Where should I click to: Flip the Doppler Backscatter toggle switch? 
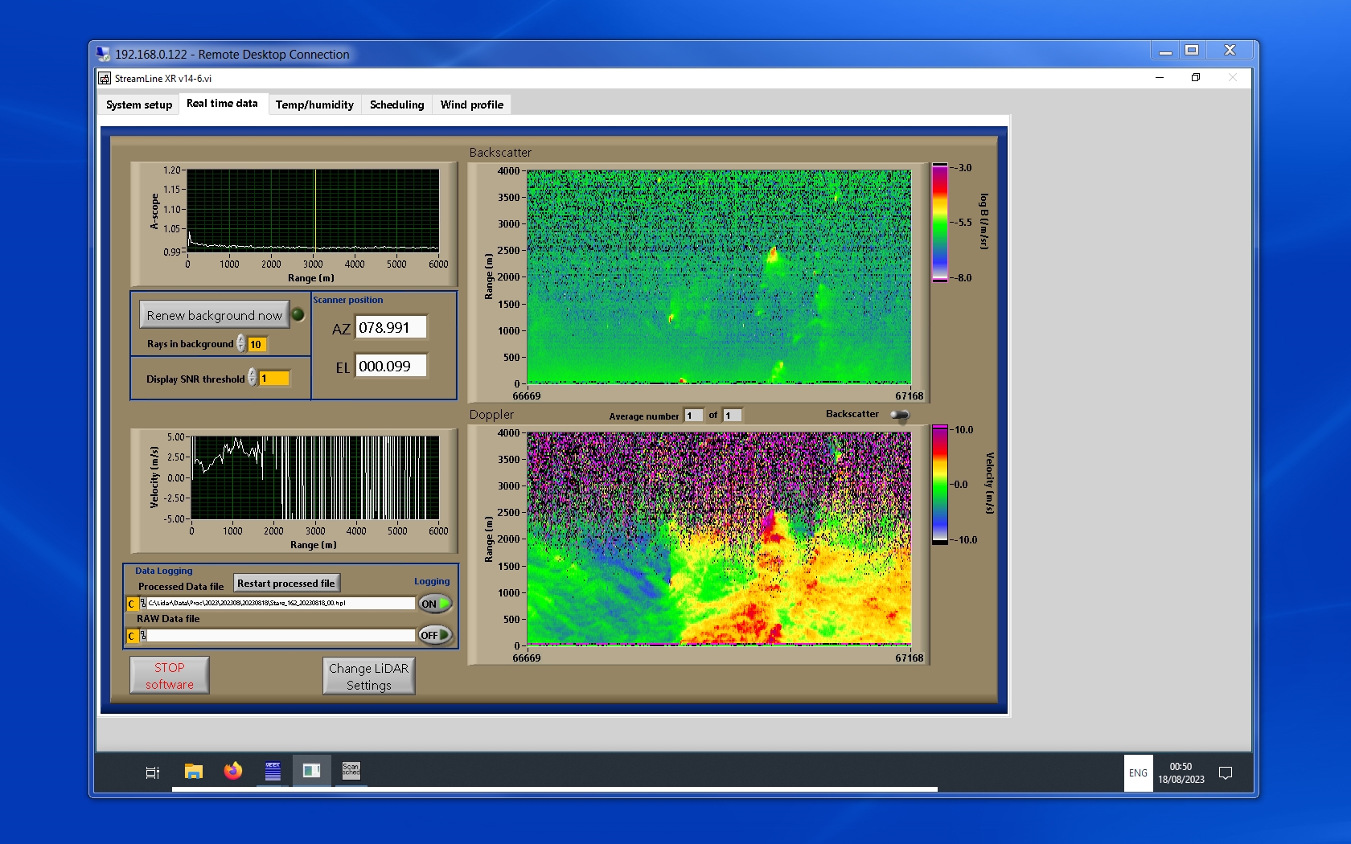click(900, 415)
